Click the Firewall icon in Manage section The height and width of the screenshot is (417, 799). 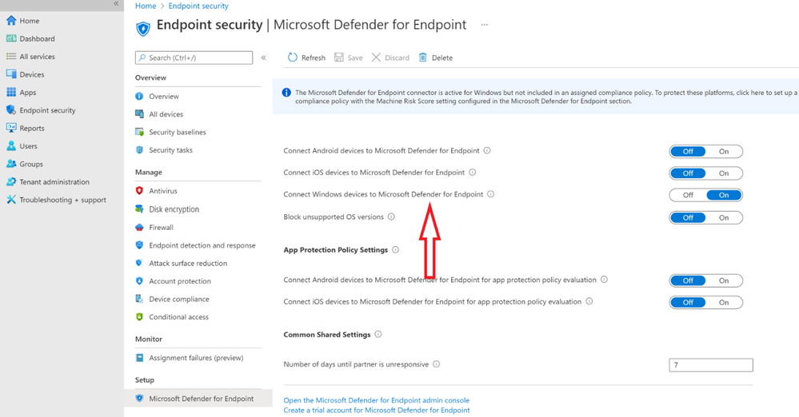coord(140,227)
